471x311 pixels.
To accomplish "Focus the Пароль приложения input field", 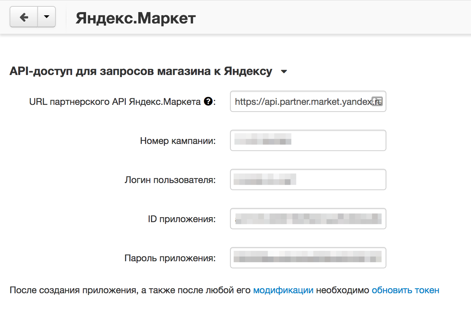I will tap(308, 258).
